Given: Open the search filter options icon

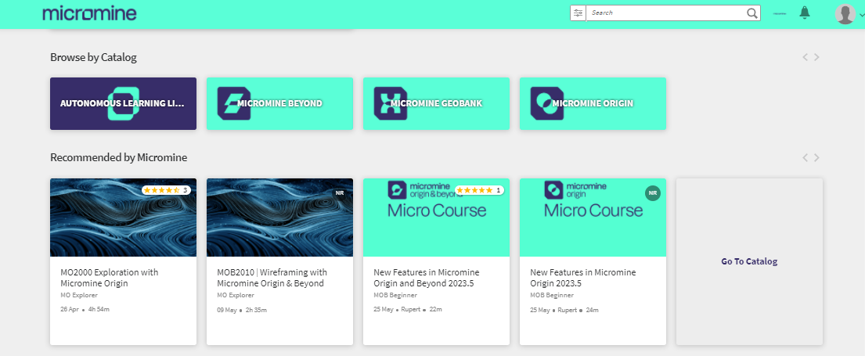Looking at the screenshot, I should (578, 13).
